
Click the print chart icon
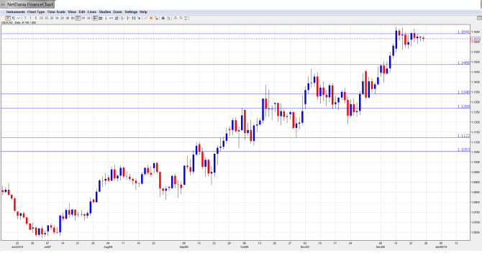tap(163, 19)
